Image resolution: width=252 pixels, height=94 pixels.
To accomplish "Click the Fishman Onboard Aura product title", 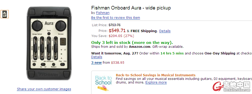I will coord(131,8).
